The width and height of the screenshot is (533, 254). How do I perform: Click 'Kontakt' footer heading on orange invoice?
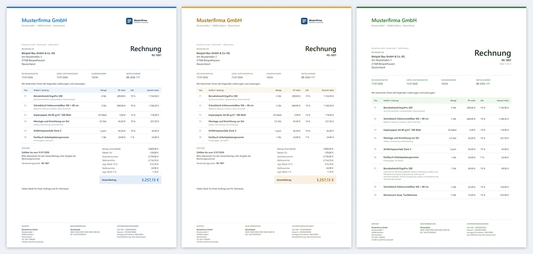click(200, 226)
